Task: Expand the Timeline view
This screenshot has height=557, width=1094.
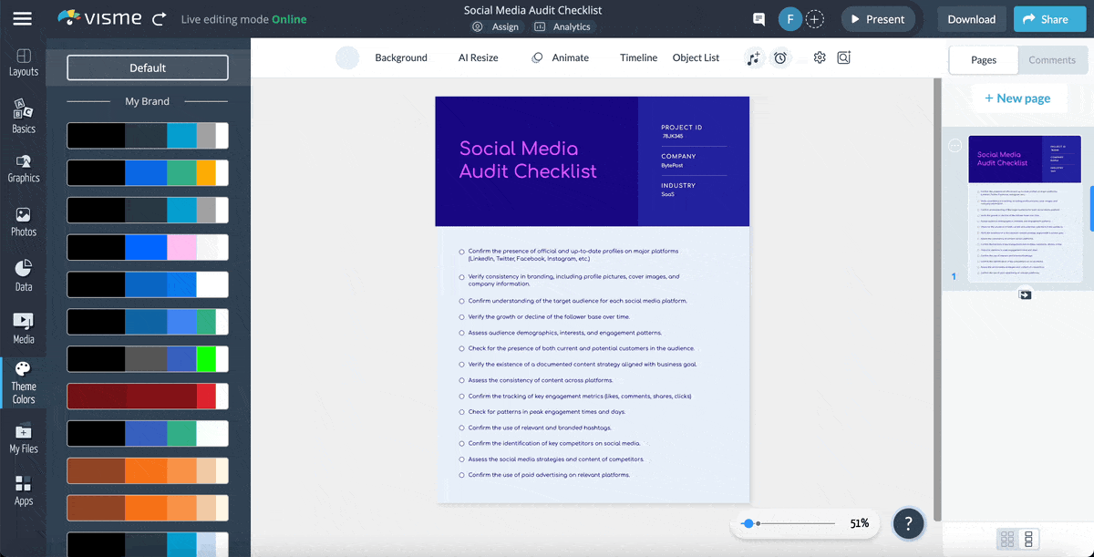Action: (x=638, y=57)
